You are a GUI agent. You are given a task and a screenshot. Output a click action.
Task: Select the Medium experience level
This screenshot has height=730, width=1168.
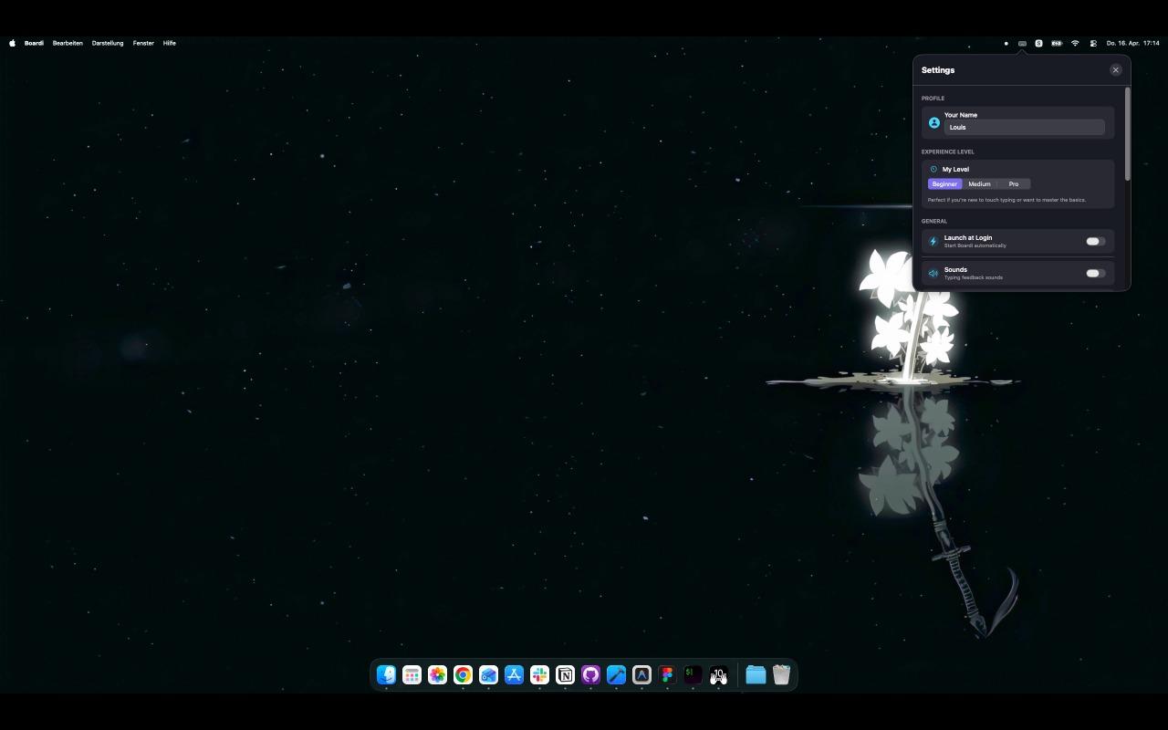tap(979, 184)
